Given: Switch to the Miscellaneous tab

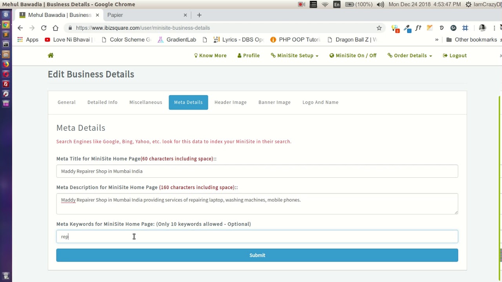Looking at the screenshot, I should (146, 102).
